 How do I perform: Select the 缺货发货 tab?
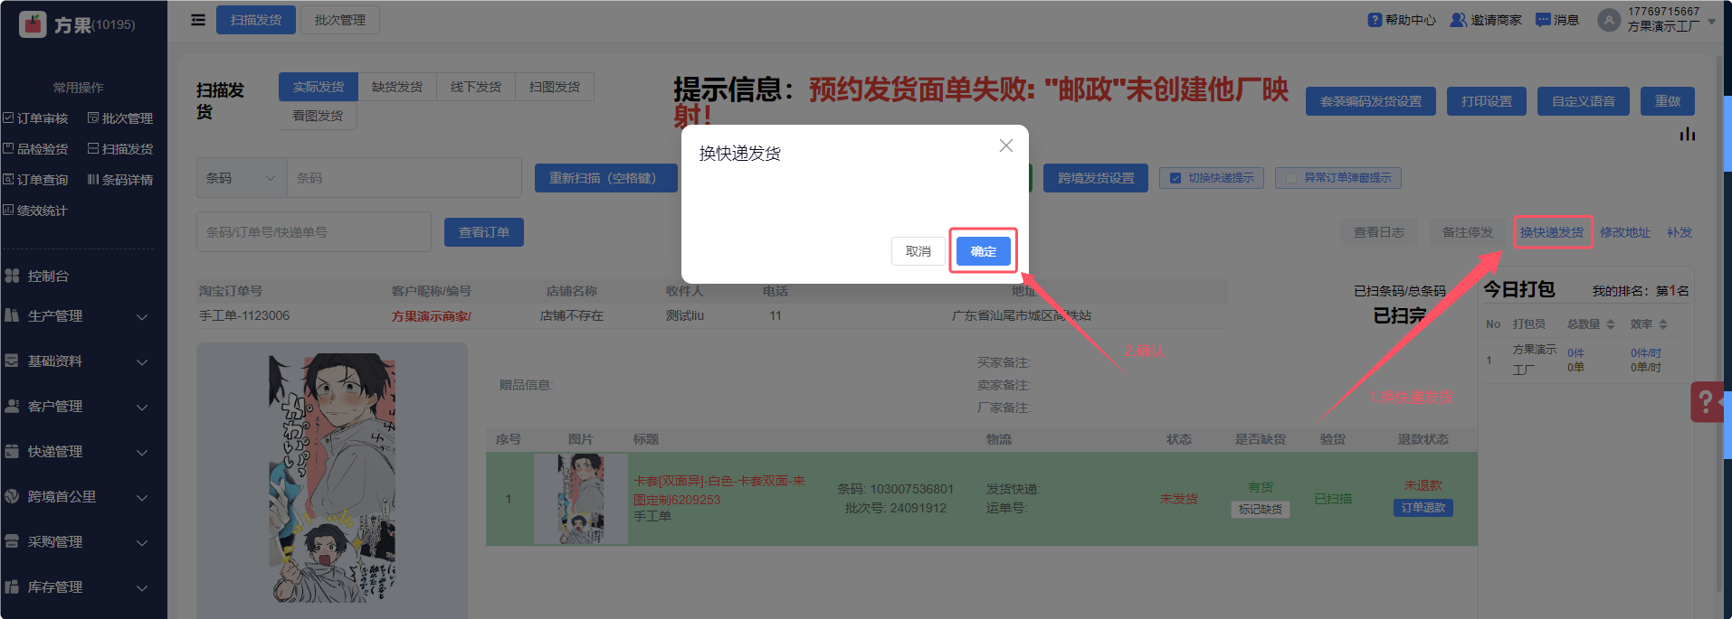pos(397,87)
